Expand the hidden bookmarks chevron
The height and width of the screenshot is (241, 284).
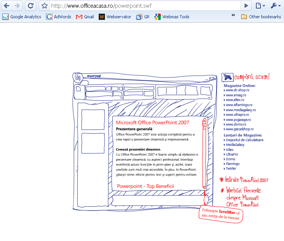pyautogui.click(x=233, y=16)
